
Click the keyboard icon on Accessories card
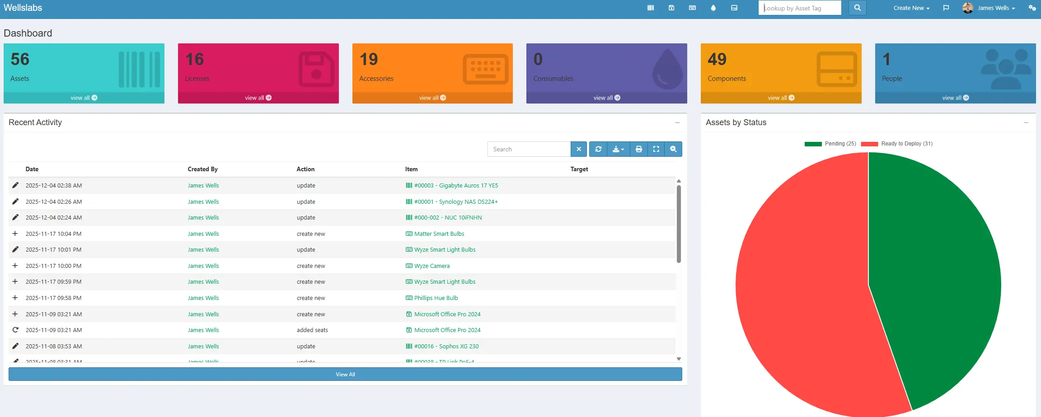pyautogui.click(x=486, y=69)
